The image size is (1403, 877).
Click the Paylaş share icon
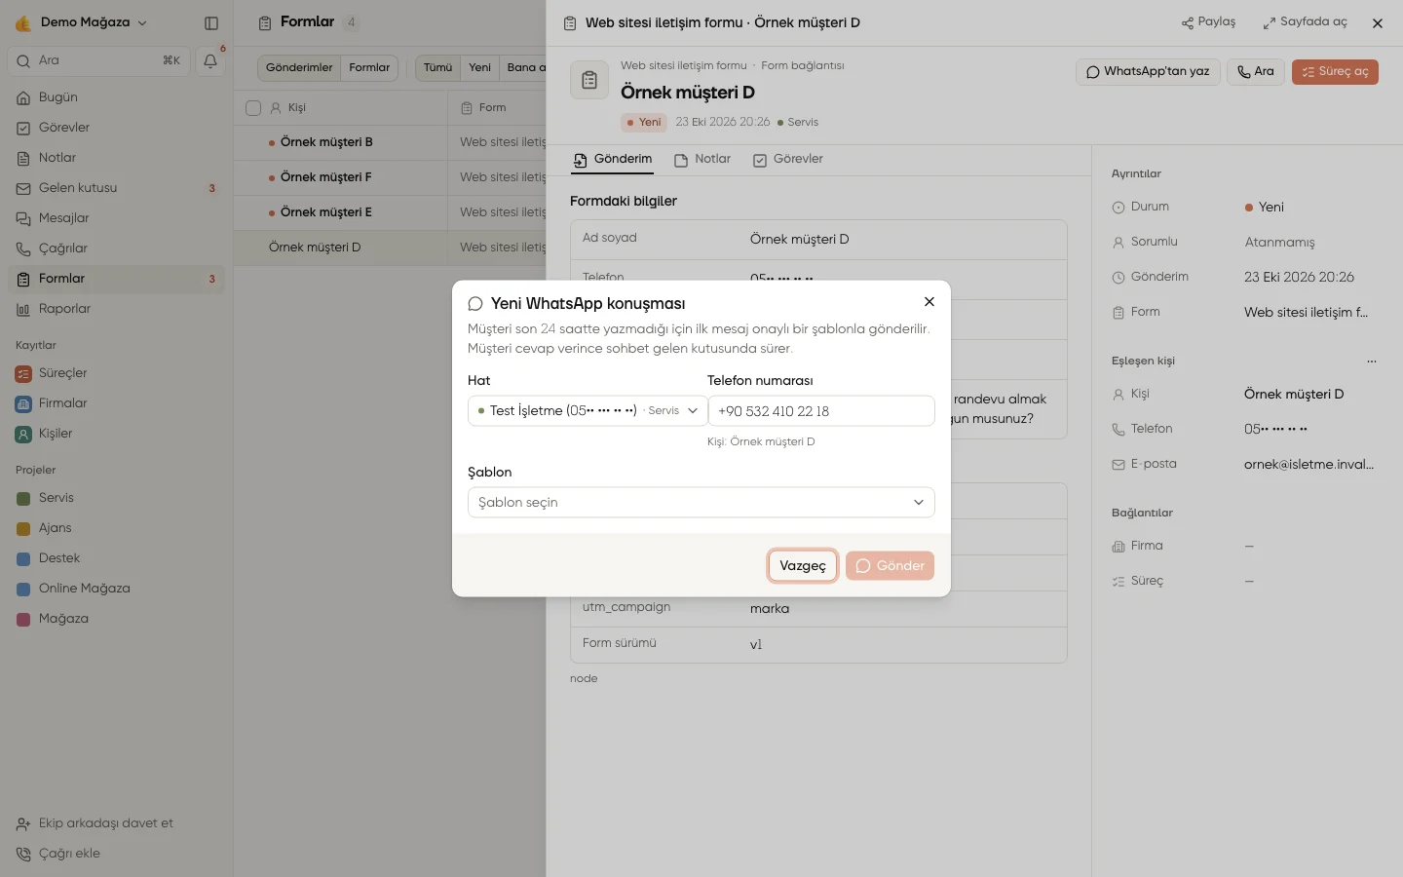point(1187,22)
